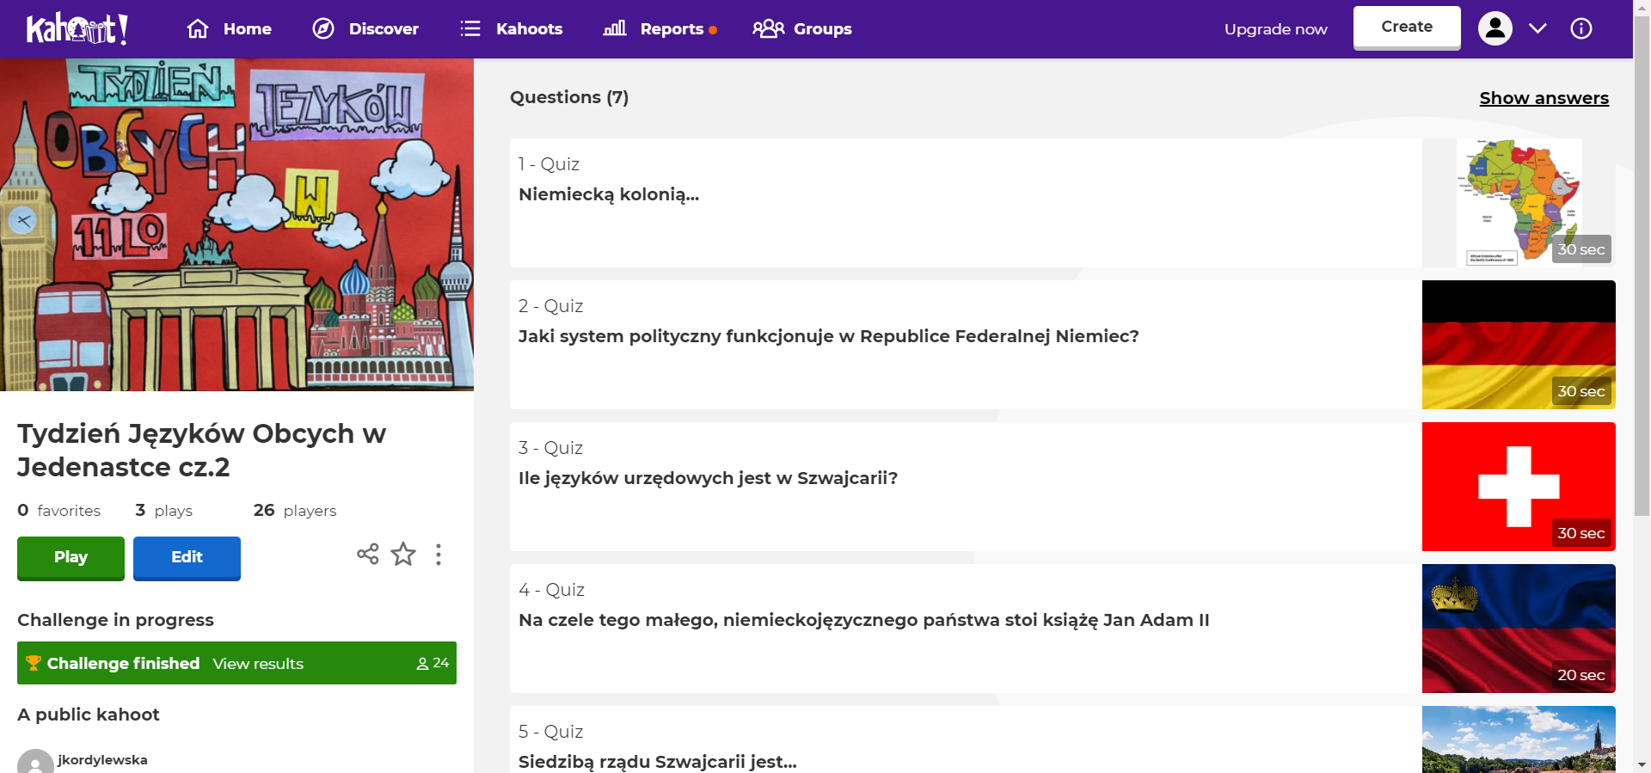Viewport: 1651px width, 773px height.
Task: Open the three-dot more options menu
Action: [439, 555]
